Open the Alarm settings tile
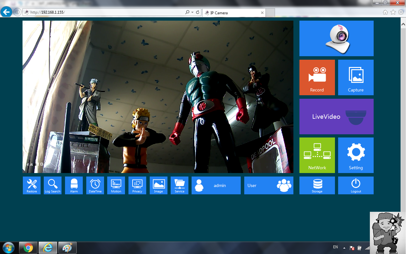The width and height of the screenshot is (406, 254). pyautogui.click(x=74, y=185)
